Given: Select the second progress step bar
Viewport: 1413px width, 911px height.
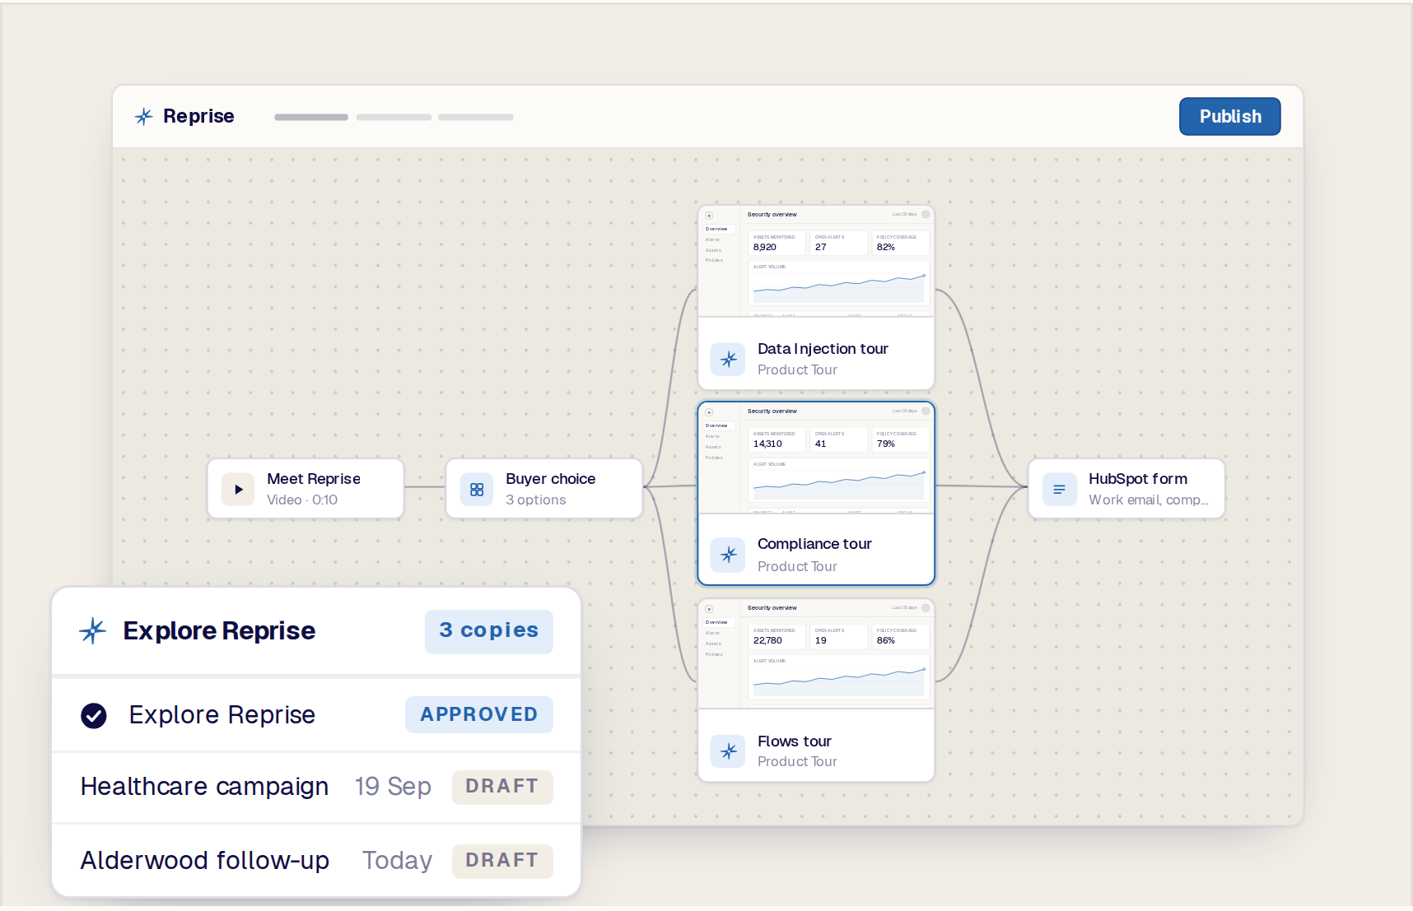Looking at the screenshot, I should click(x=394, y=117).
